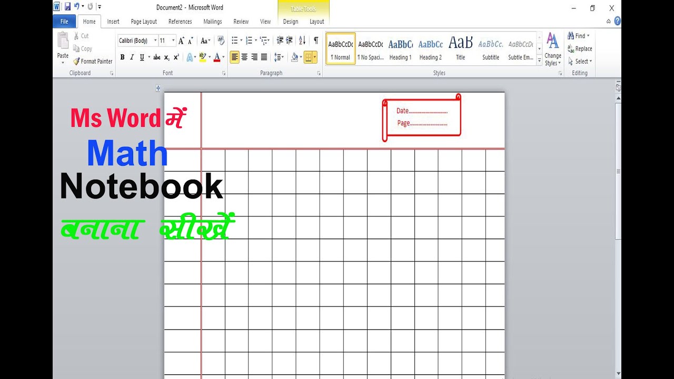This screenshot has height=379, width=674.
Task: Switch to the References tab
Action: click(180, 22)
